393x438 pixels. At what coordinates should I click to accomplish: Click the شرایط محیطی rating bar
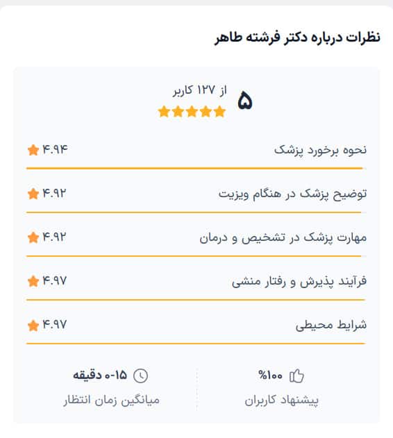click(196, 344)
